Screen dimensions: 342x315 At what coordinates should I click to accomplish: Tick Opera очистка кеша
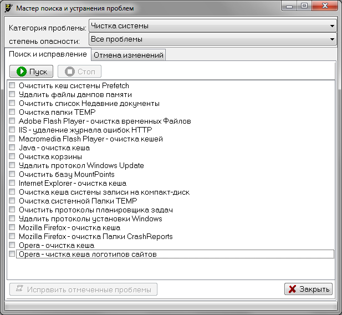[x=12, y=245]
